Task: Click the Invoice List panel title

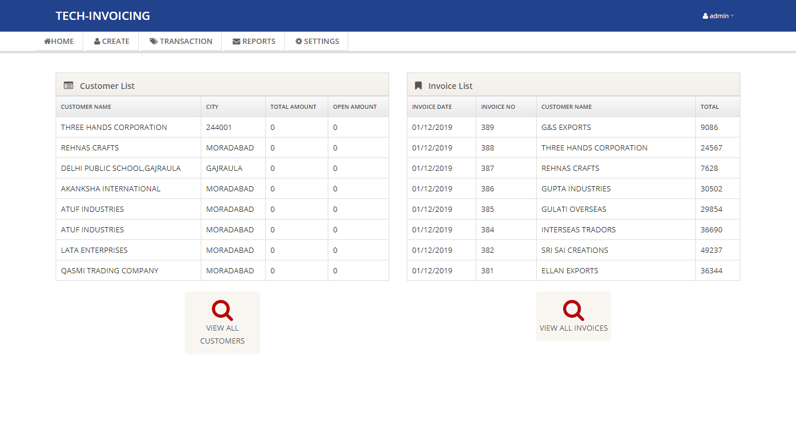Action: pos(450,85)
